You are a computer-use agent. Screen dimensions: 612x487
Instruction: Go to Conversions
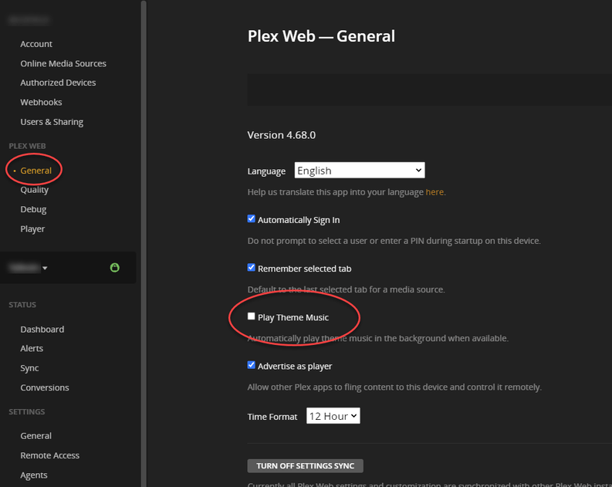[x=45, y=387]
